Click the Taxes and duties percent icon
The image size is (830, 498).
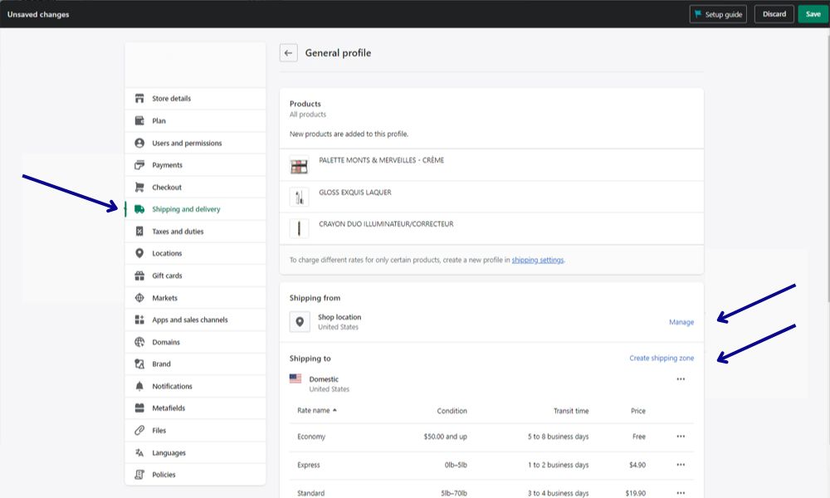139,232
